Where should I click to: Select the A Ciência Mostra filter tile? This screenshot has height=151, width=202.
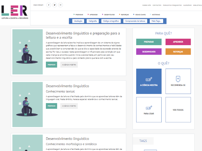click(149, 81)
